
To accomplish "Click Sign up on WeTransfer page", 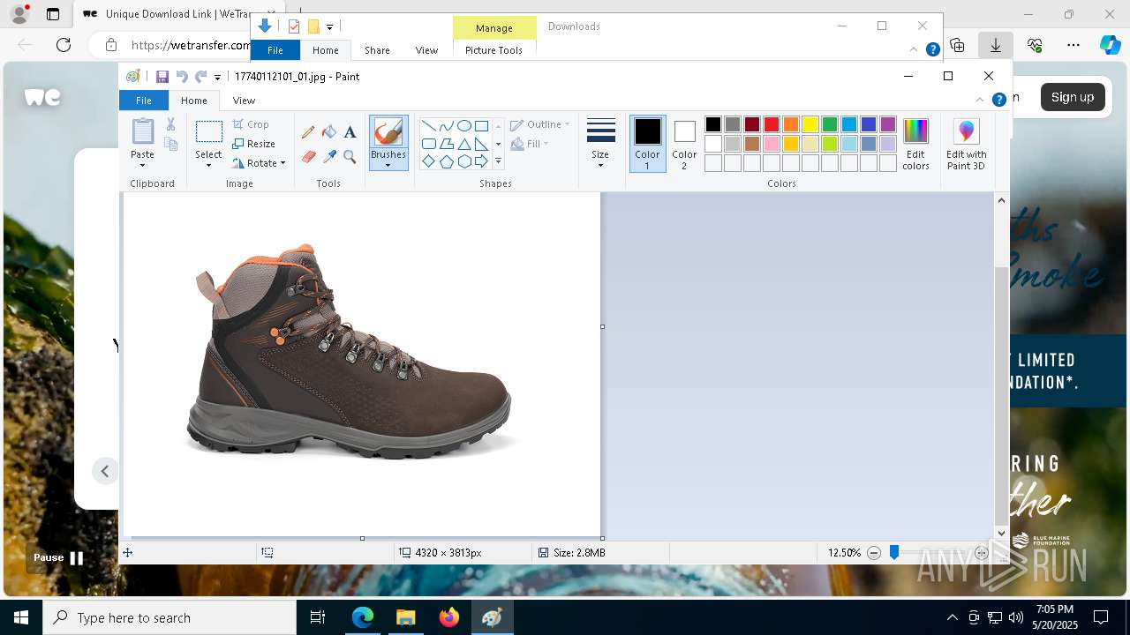I will coord(1073,97).
